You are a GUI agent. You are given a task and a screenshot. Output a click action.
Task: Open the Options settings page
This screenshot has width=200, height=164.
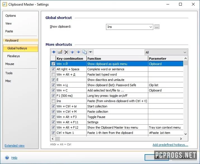coord(11,16)
